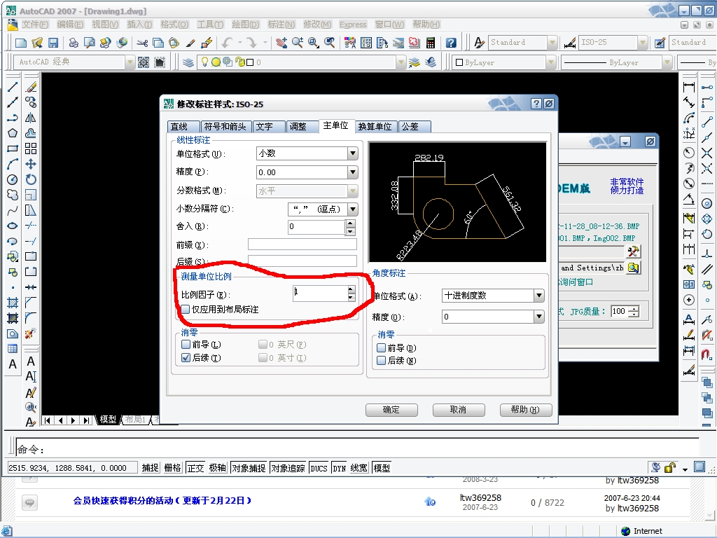Viewport: 717px width, 538px height.
Task: Open Layer Properties Manager icon
Action: pos(188,62)
